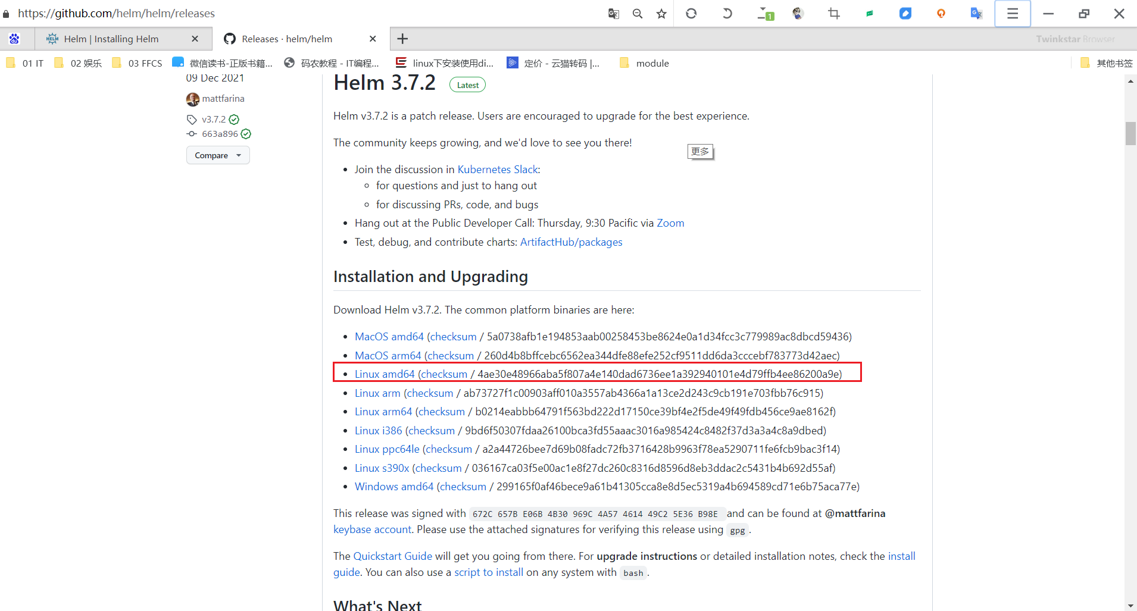Open the 02 娱乐 bookmark folder
Viewport: 1137px width, 611px height.
(78, 63)
